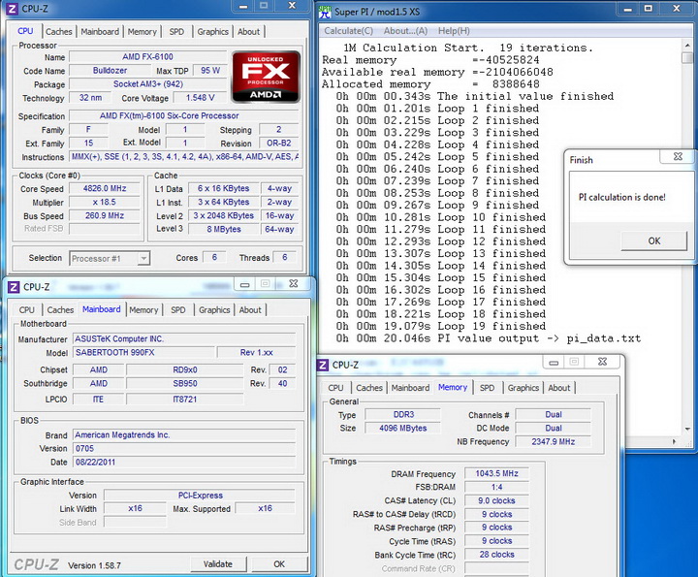Switch to Caches tab in top CPU-Z window

pyautogui.click(x=58, y=32)
